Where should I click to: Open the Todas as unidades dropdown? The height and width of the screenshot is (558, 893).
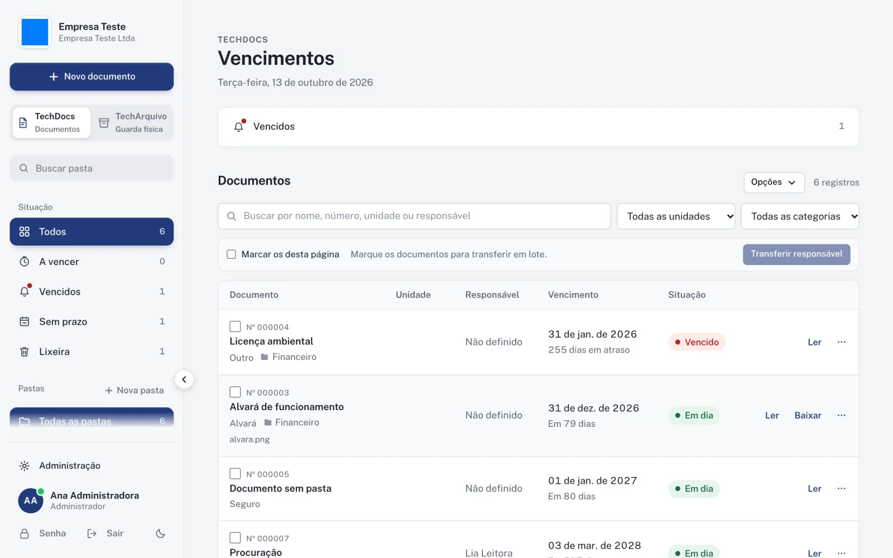(x=676, y=216)
